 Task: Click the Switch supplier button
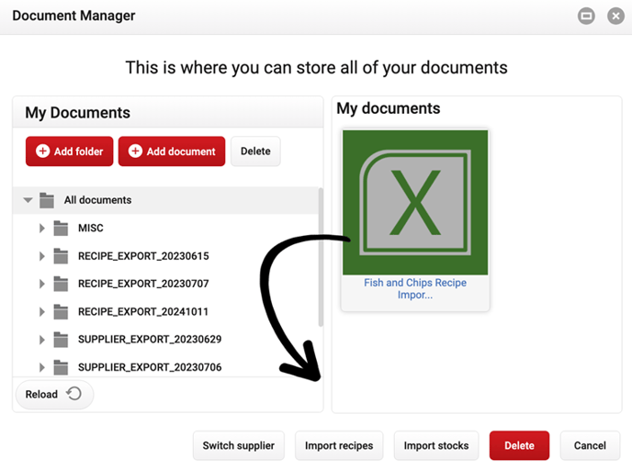pos(239,445)
